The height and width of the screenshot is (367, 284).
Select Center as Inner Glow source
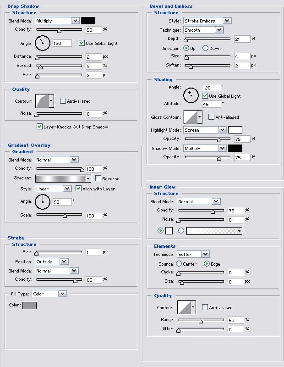click(179, 264)
